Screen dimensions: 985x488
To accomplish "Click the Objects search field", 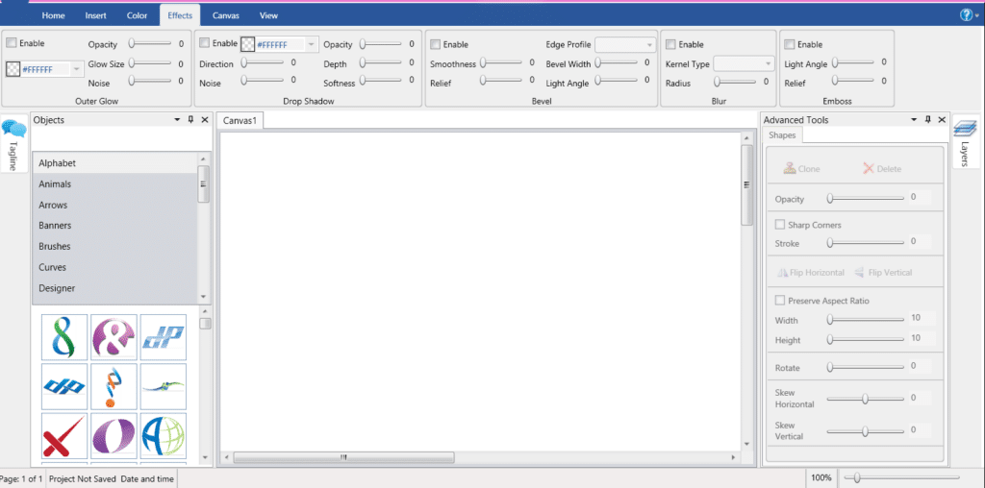I will point(120,138).
